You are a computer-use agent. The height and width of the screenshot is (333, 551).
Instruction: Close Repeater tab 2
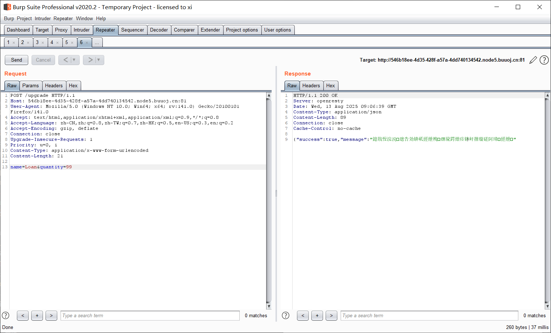(x=28, y=43)
